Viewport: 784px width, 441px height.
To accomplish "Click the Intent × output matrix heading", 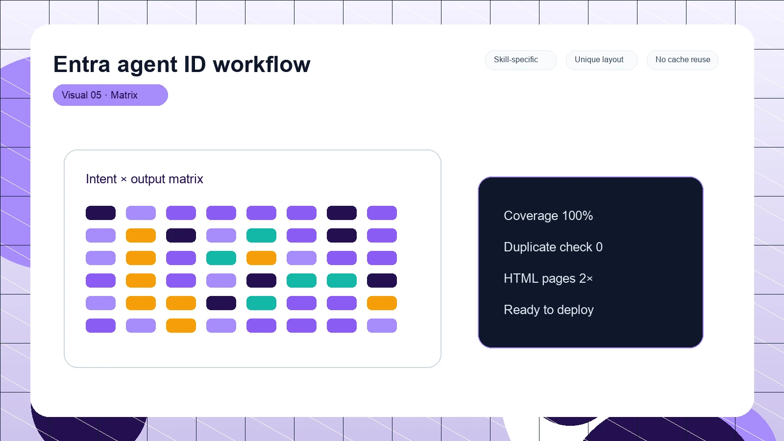I will pos(145,179).
